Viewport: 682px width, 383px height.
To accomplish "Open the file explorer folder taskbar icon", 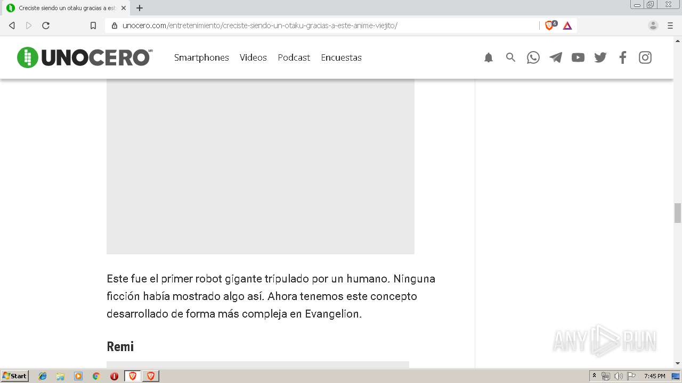I will pyautogui.click(x=60, y=376).
